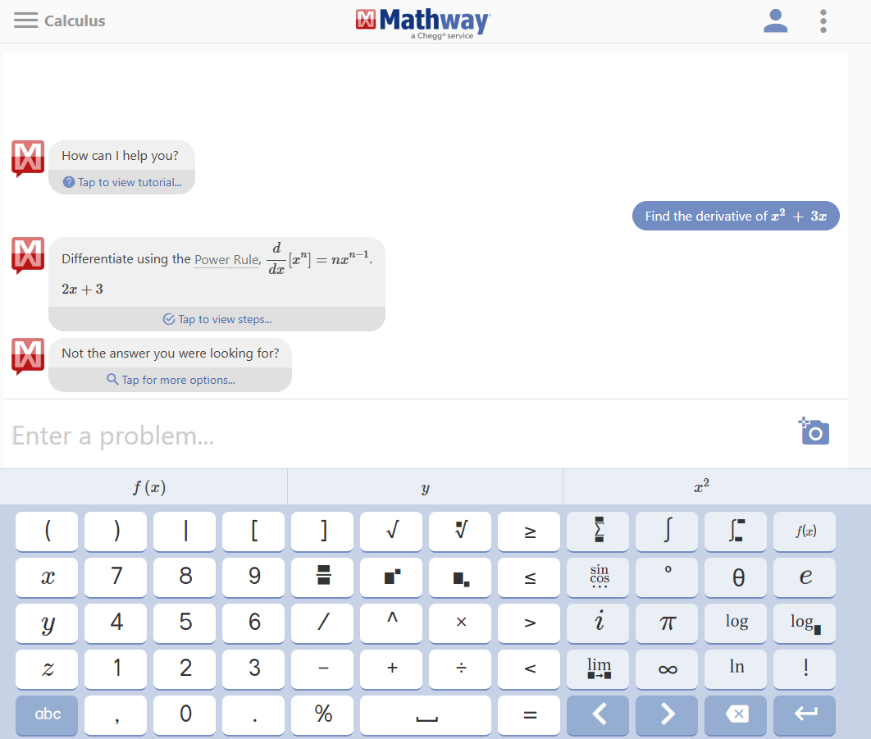Tap the division ÷ key
The height and width of the screenshot is (739, 871).
(x=460, y=669)
